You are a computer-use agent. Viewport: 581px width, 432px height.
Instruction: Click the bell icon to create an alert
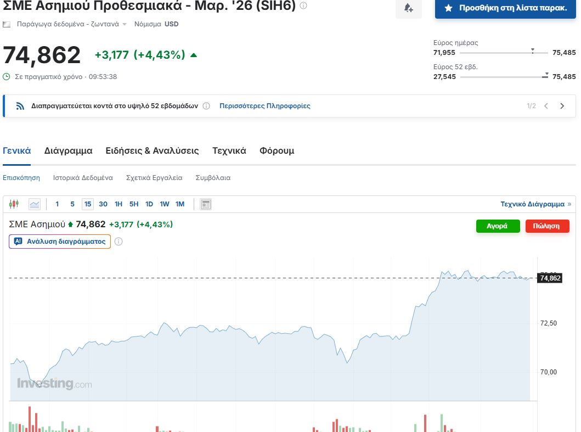pos(408,8)
